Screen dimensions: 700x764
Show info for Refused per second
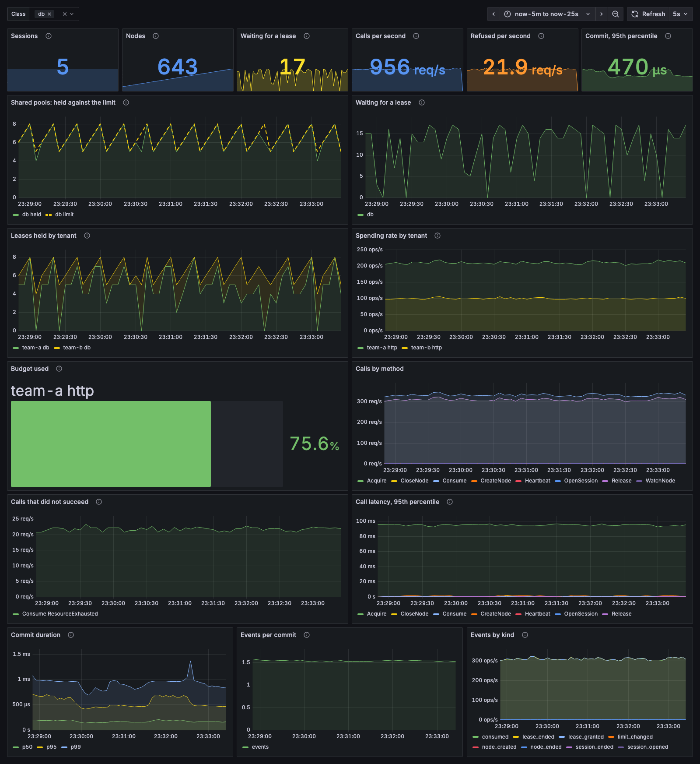(541, 36)
